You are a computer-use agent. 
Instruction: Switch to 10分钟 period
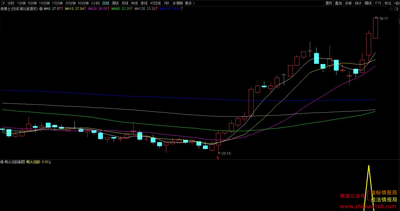pyautogui.click(x=44, y=3)
